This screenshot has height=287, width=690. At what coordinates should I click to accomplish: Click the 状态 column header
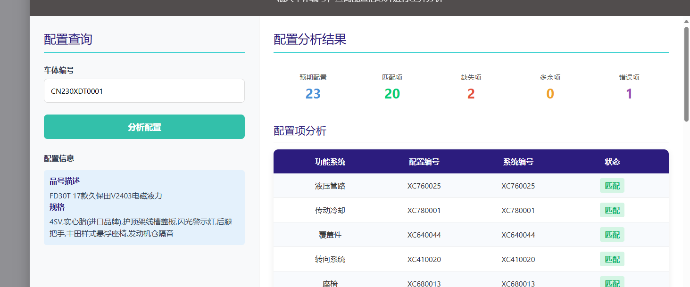[612, 162]
